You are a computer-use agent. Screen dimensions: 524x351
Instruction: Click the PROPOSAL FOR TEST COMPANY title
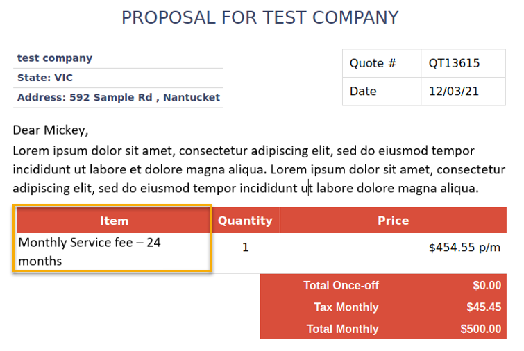click(260, 18)
